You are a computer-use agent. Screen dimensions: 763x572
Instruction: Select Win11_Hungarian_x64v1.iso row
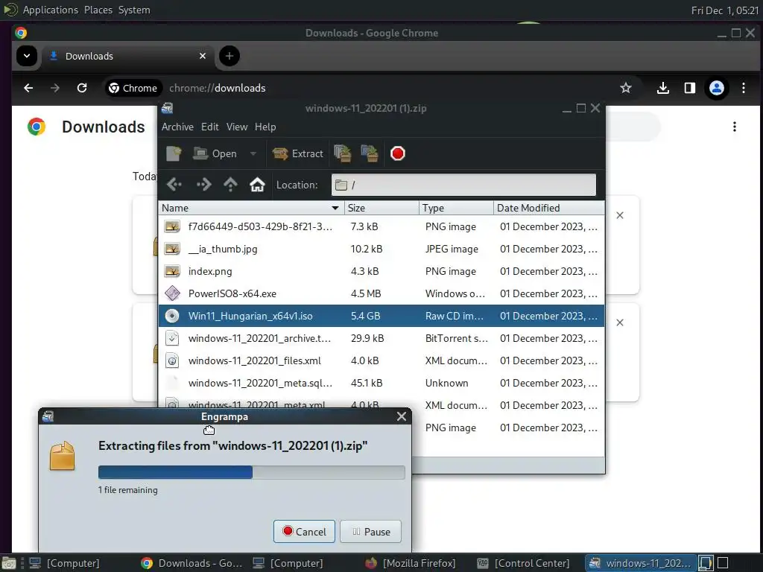click(x=381, y=316)
